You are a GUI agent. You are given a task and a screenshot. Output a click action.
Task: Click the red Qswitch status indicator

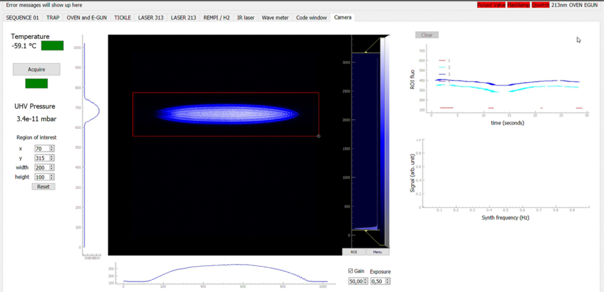pos(540,5)
